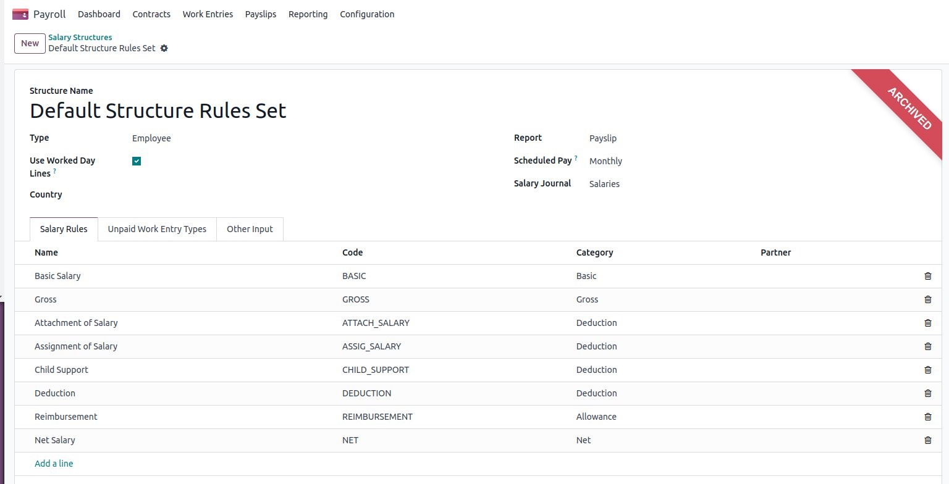Open the Type field dropdown
This screenshot has height=484, width=949.
pos(151,138)
